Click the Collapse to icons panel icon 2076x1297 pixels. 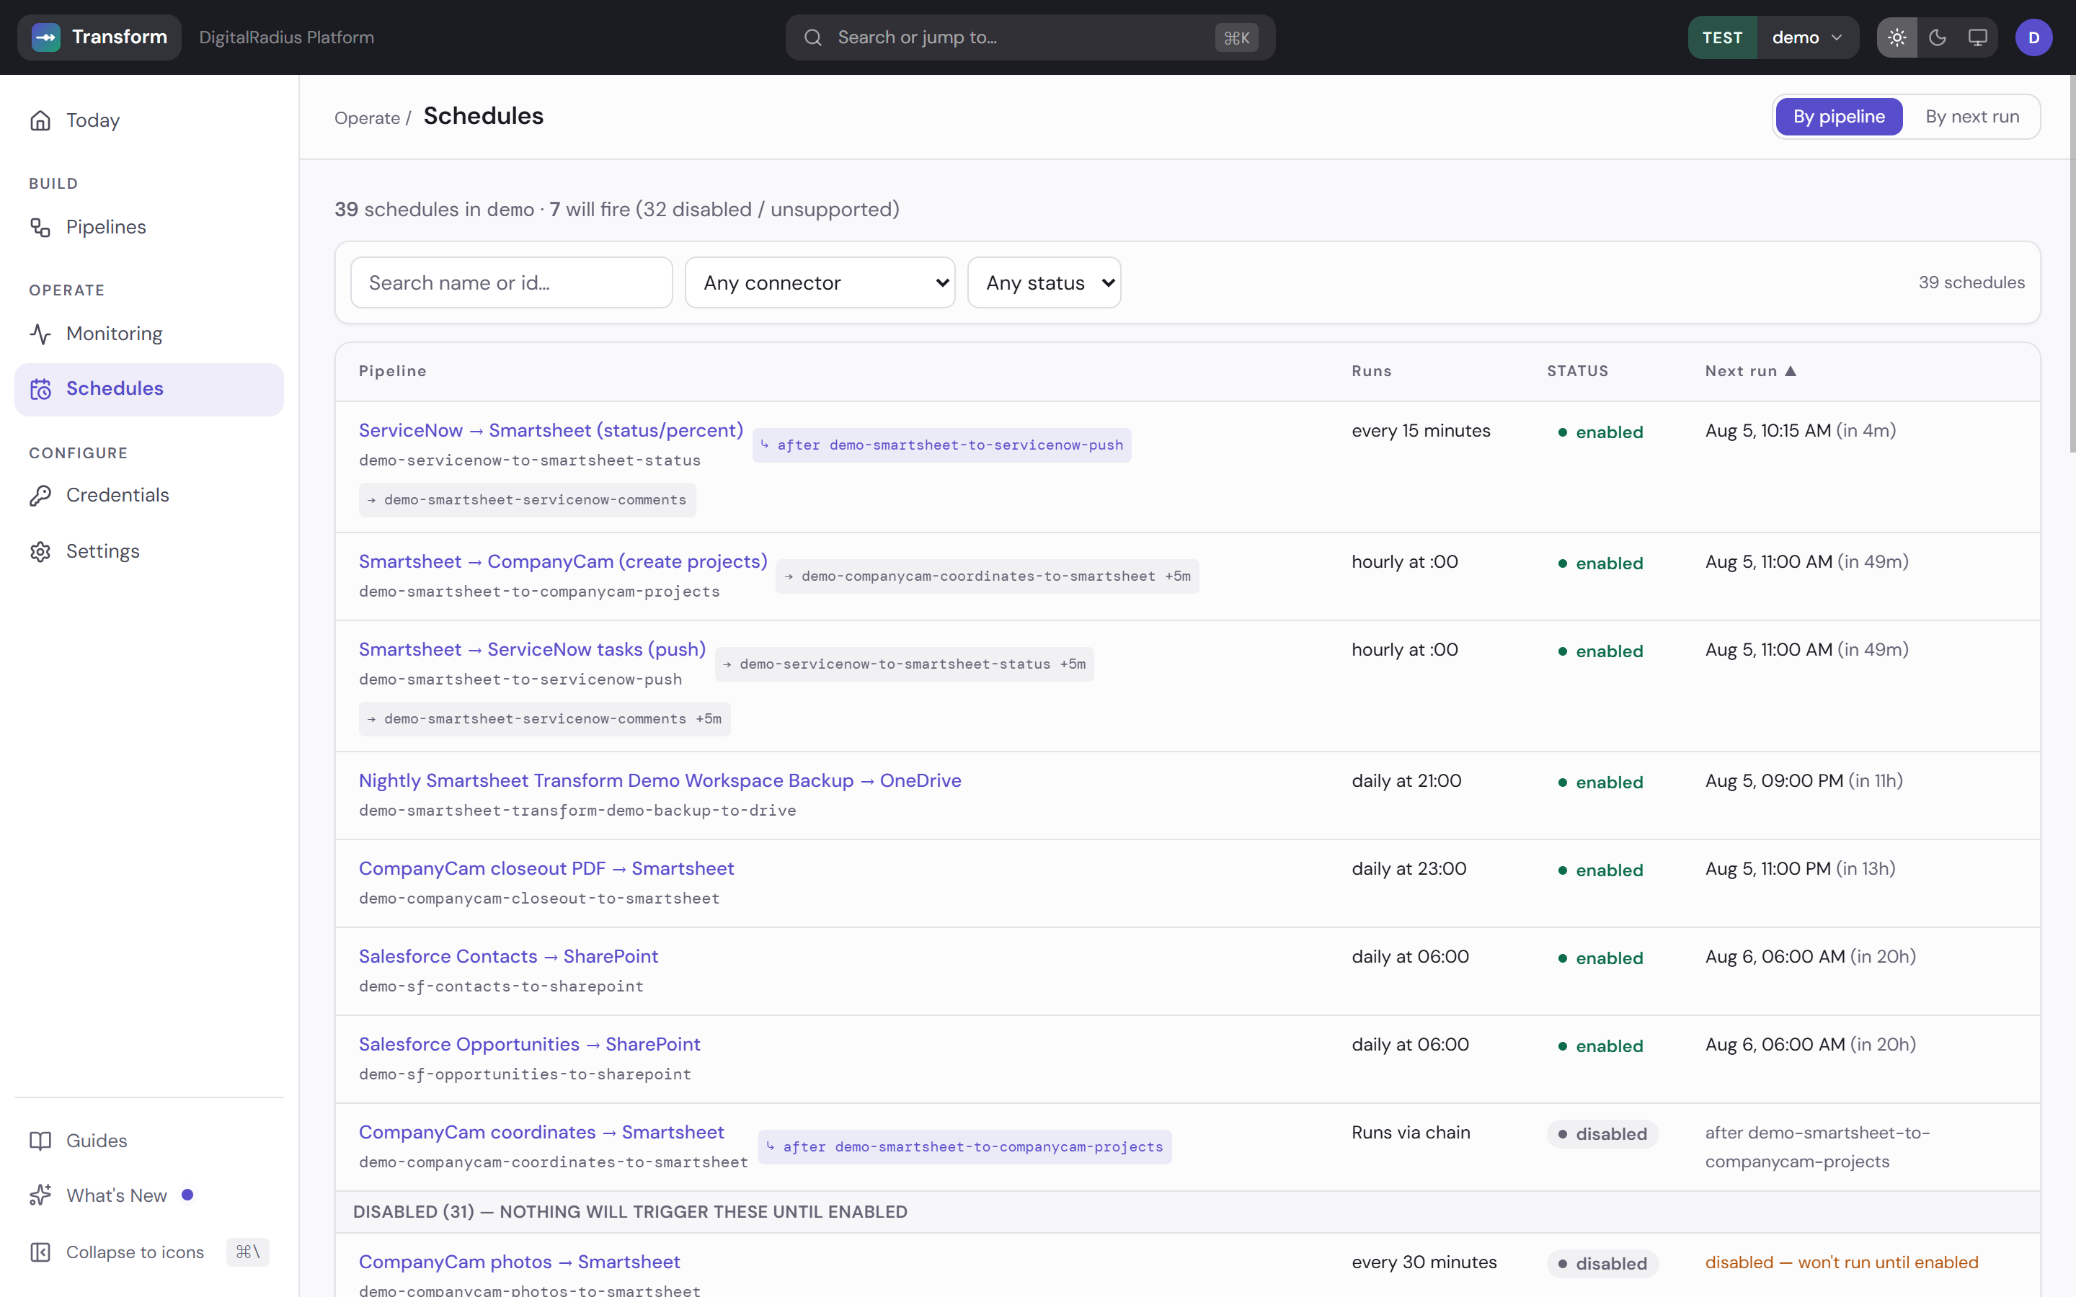point(40,1252)
